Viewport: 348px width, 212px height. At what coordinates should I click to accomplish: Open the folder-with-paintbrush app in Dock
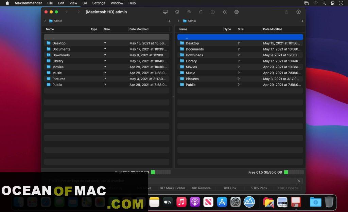click(268, 202)
